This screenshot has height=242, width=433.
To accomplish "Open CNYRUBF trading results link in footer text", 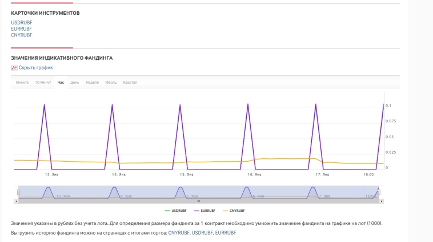I will pos(178,233).
